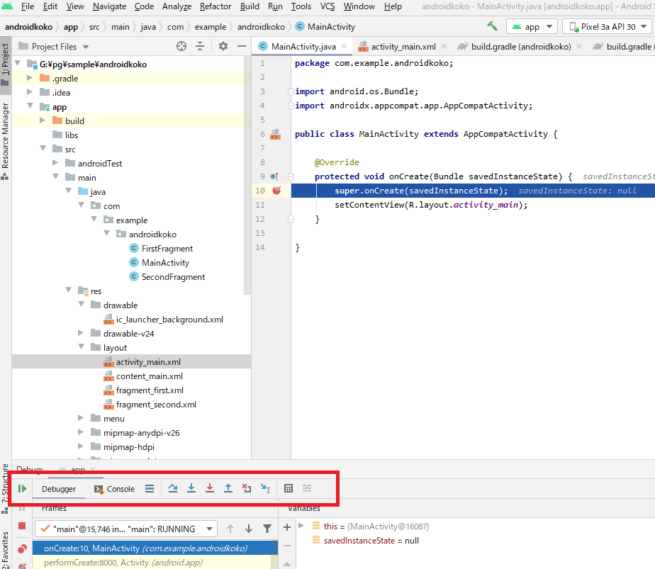
Task: Expand the drawable-v24 folder
Action: coord(81,333)
